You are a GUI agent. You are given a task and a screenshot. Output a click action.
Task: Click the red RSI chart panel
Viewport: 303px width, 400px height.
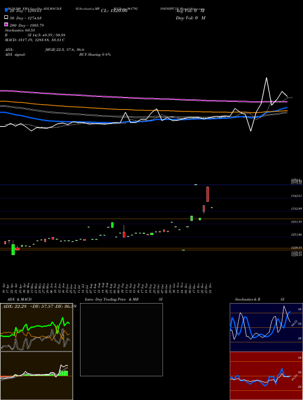[266, 376]
